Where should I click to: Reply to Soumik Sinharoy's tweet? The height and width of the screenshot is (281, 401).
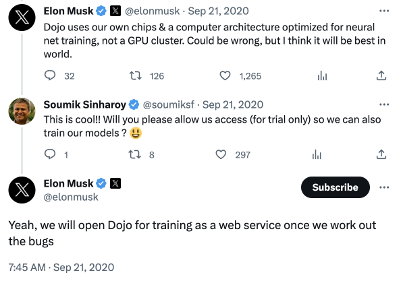coord(50,154)
